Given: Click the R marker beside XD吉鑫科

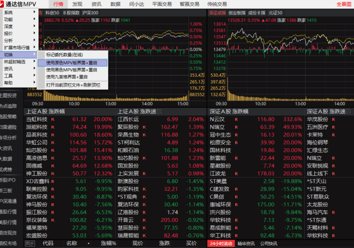Looking at the screenshot, I should click(x=52, y=181).
